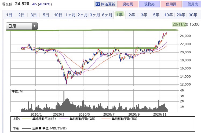Click the 4M volume axis label

182,90
